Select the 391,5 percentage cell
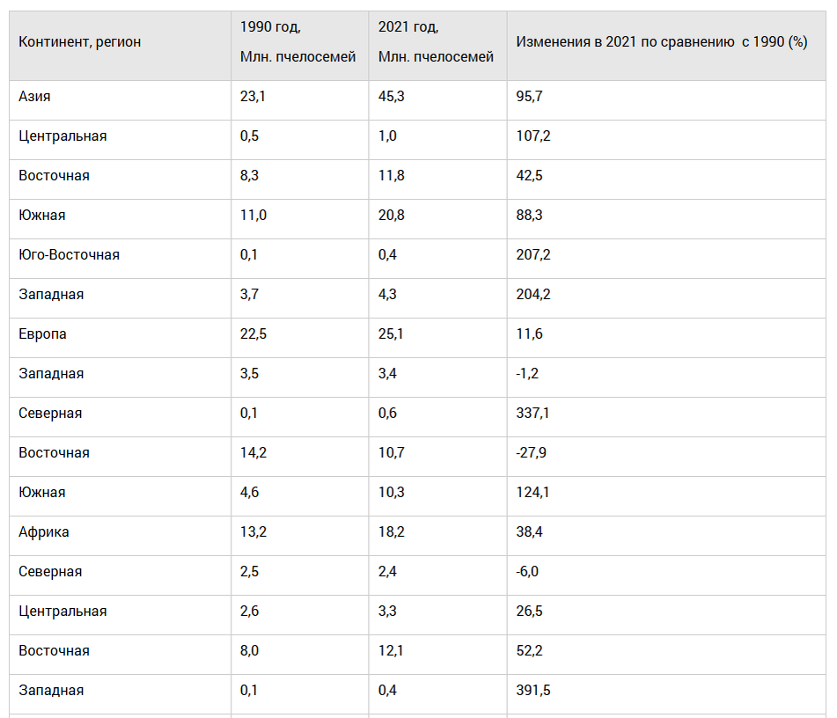Image resolution: width=837 pixels, height=718 pixels. [x=533, y=690]
